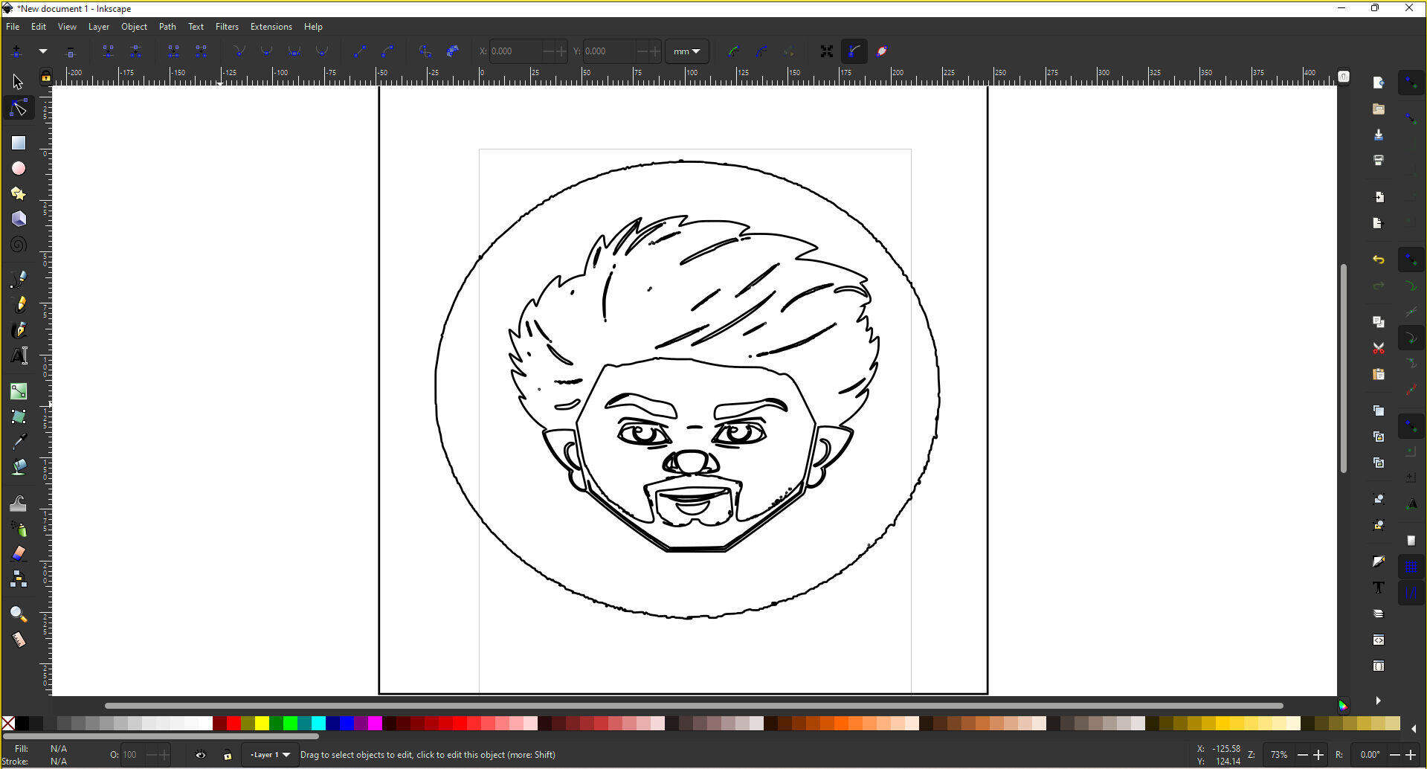Open the mm units dropdown
Screen dimensions: 1427x769
point(686,51)
